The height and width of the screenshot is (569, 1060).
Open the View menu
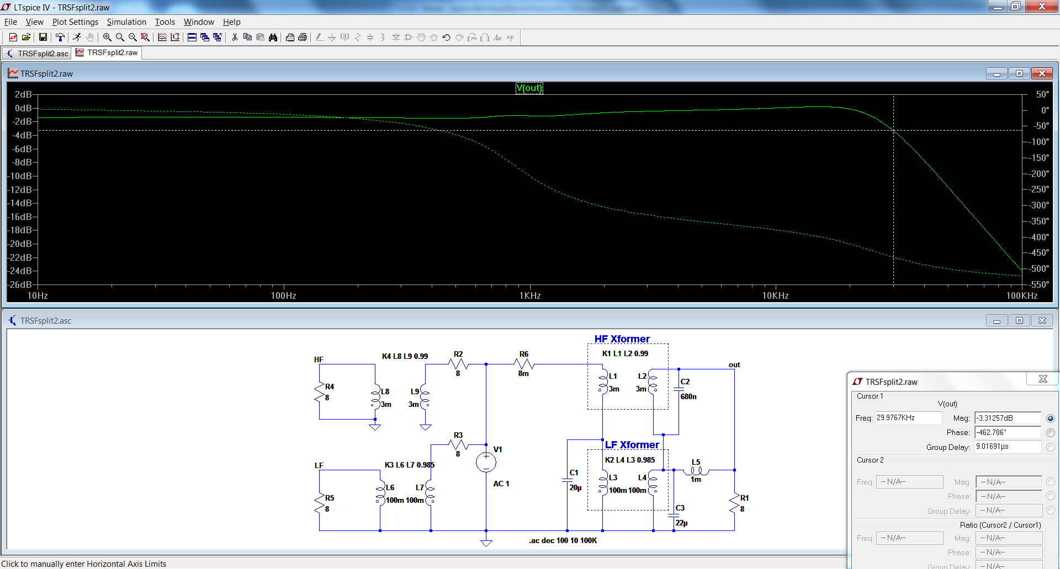(x=34, y=22)
